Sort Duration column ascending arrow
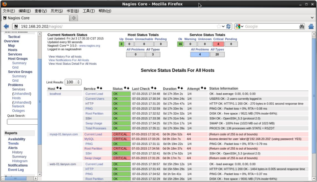317x182 pixels. click(179, 88)
